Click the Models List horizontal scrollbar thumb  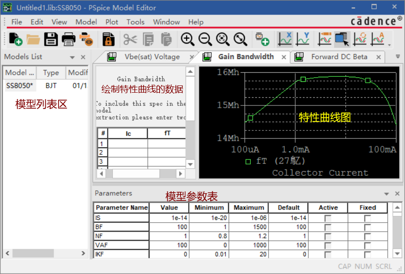[33, 253]
